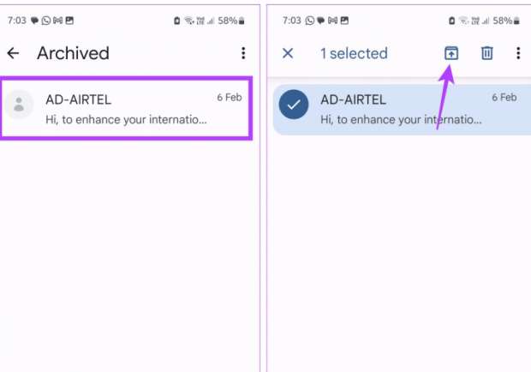Cancel selection with the X icon
The height and width of the screenshot is (372, 531).
tap(288, 53)
